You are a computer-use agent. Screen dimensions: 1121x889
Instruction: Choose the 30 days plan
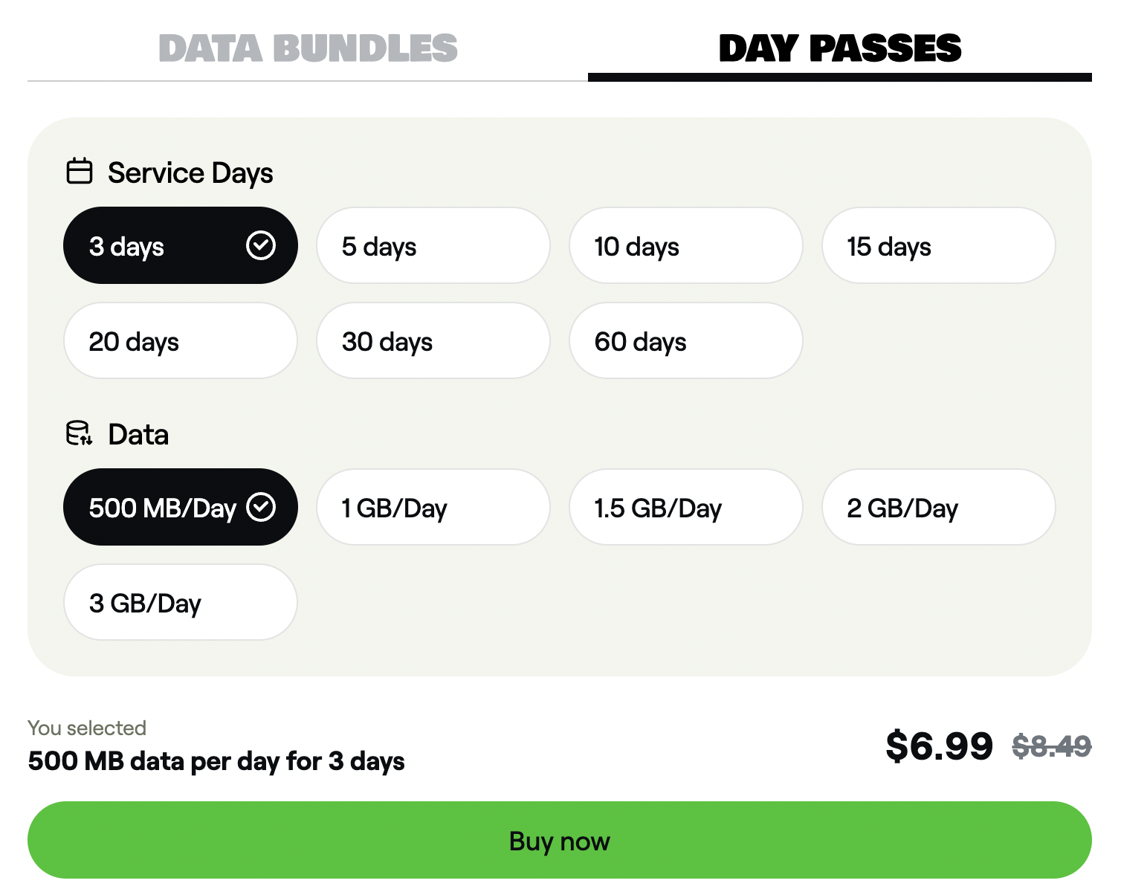point(433,341)
